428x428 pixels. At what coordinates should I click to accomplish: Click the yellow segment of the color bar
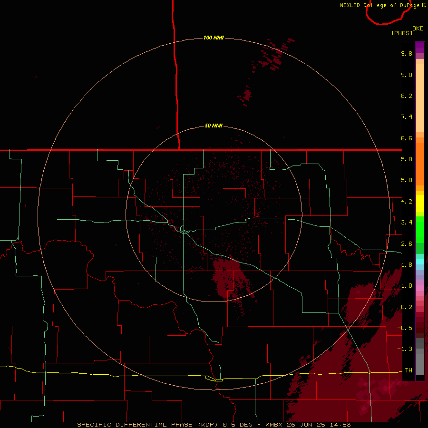click(420, 204)
